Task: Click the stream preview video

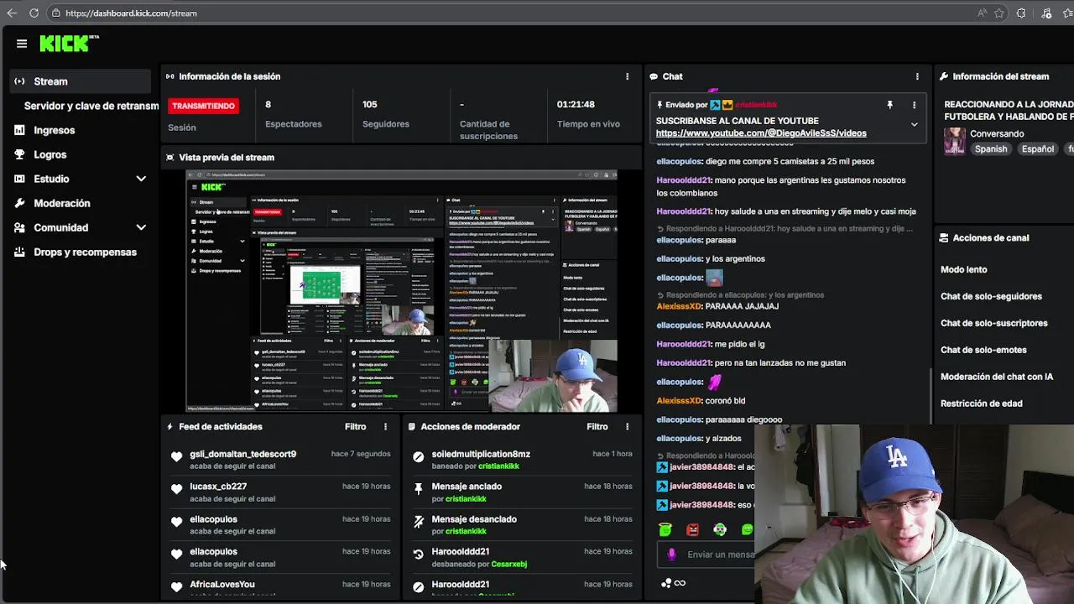Action: tap(401, 291)
